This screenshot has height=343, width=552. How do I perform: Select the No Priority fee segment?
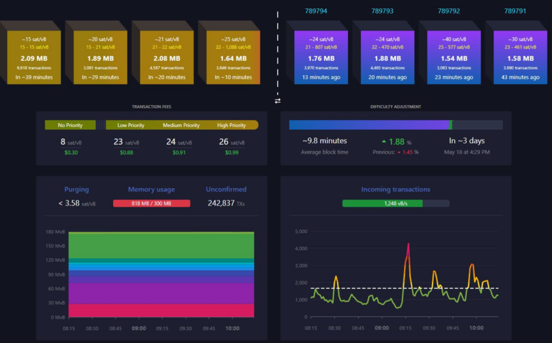[70, 125]
